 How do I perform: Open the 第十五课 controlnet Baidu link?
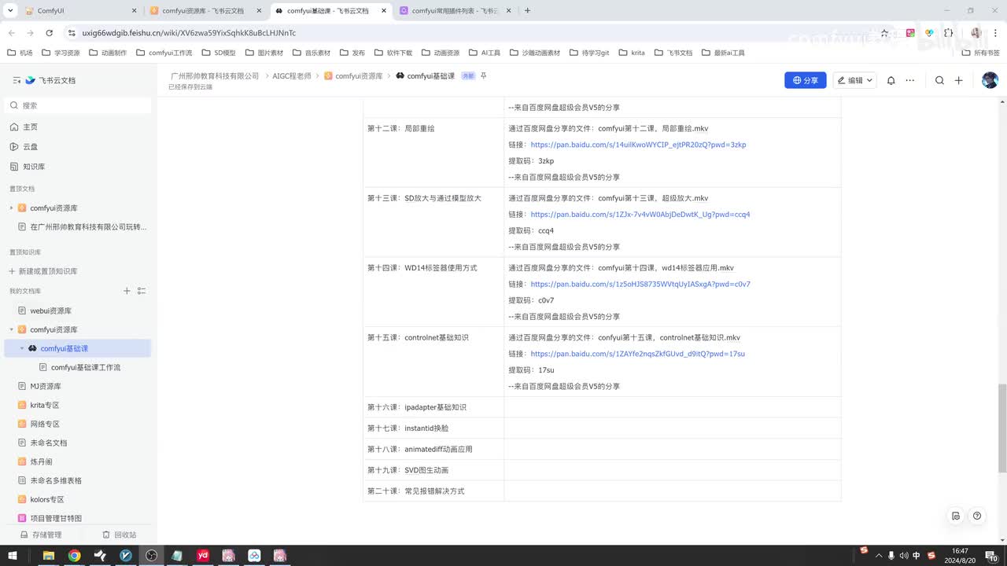click(x=637, y=355)
